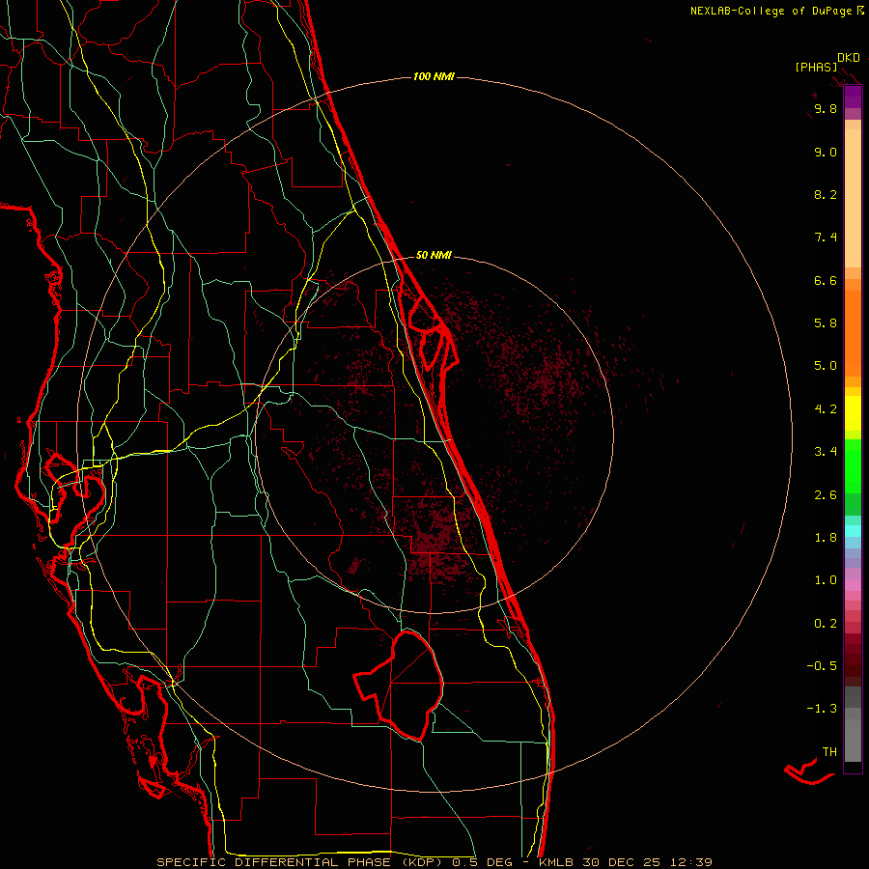Image resolution: width=869 pixels, height=869 pixels.
Task: Click the NEXLAB-College of DuPage watermark
Action: coord(776,11)
